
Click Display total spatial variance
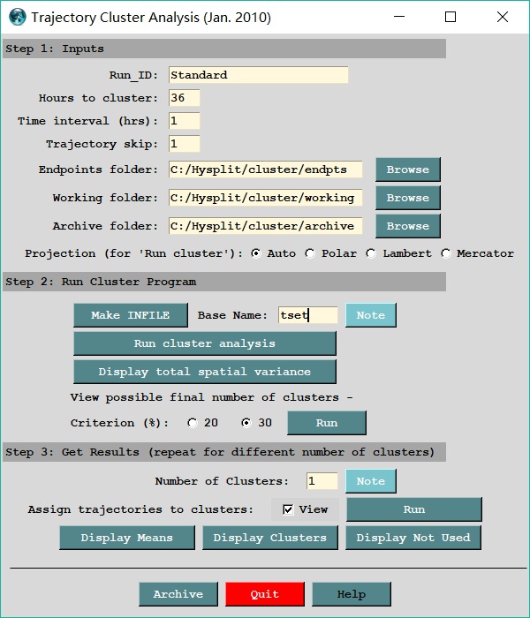(x=205, y=372)
